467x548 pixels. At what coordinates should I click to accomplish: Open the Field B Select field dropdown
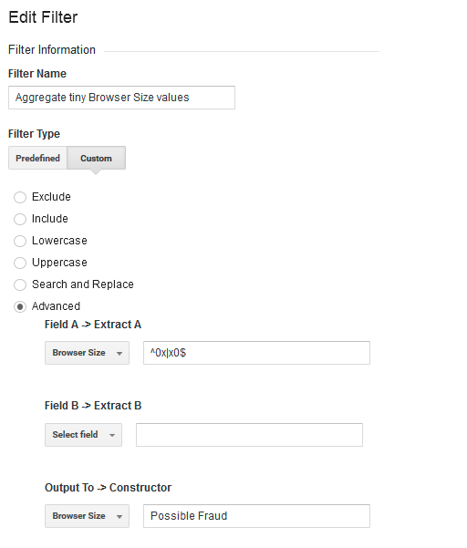[83, 435]
